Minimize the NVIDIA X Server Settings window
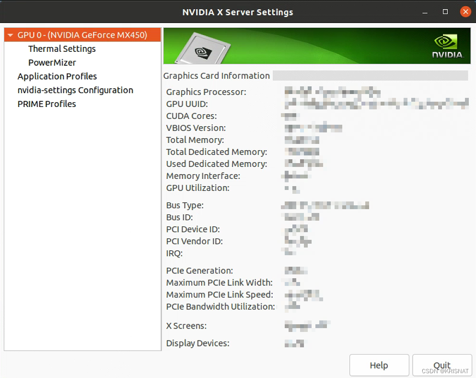This screenshot has height=378, width=476. click(x=425, y=12)
